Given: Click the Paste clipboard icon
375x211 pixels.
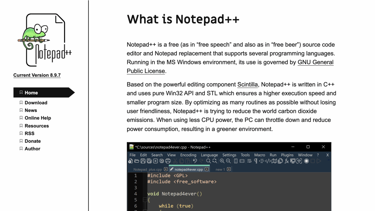Looking at the screenshot, I should point(187,161).
